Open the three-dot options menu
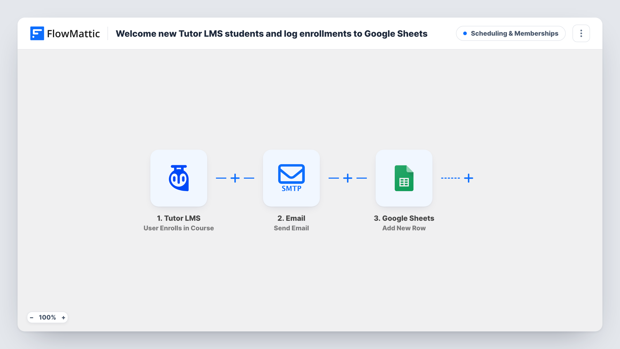 [581, 33]
